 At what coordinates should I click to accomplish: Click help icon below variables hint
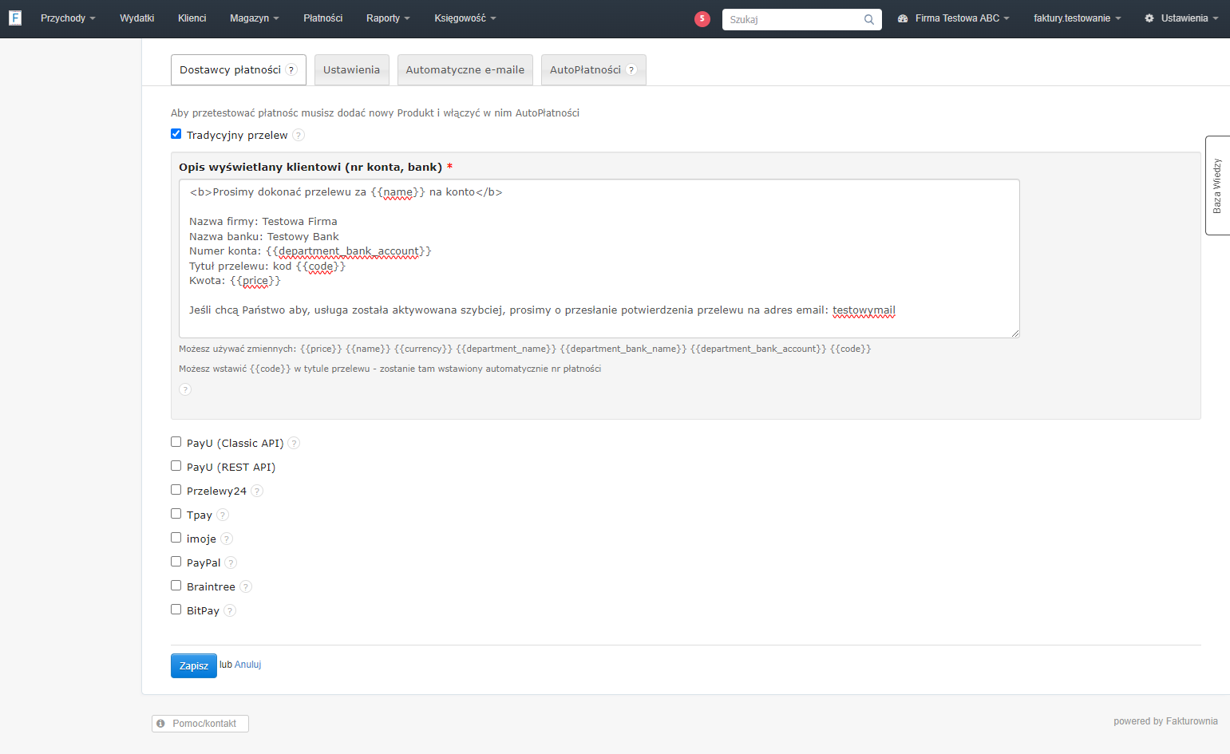coord(185,389)
